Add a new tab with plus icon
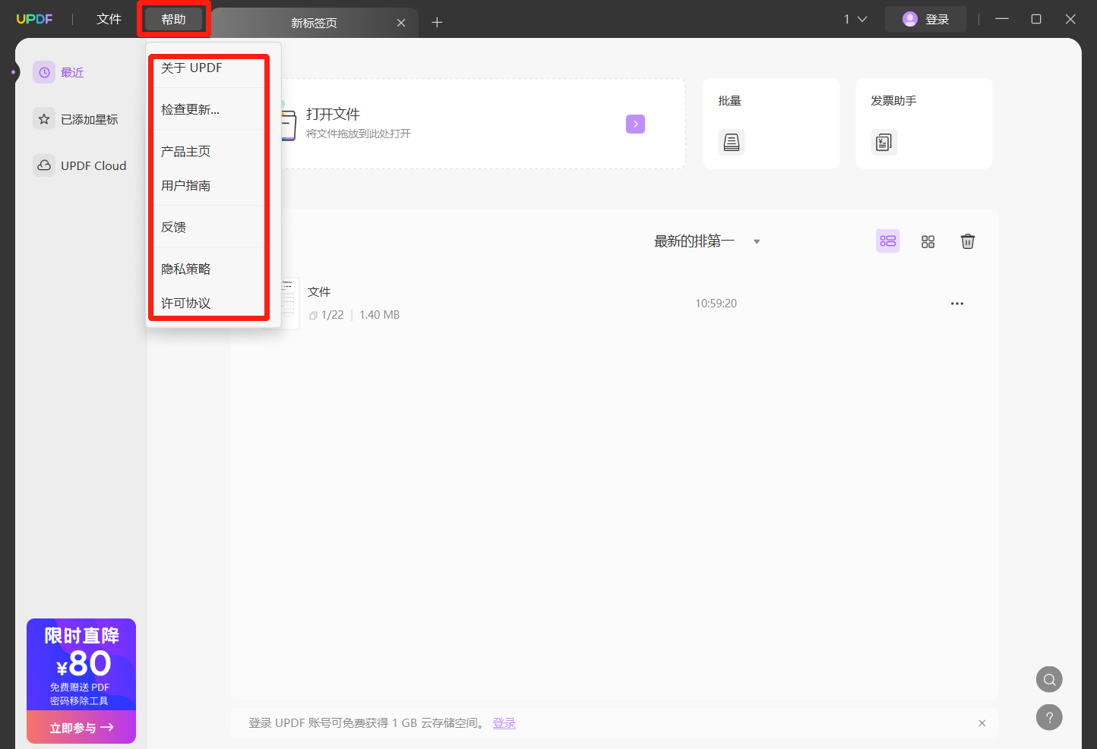Viewport: 1097px width, 749px height. tap(437, 23)
